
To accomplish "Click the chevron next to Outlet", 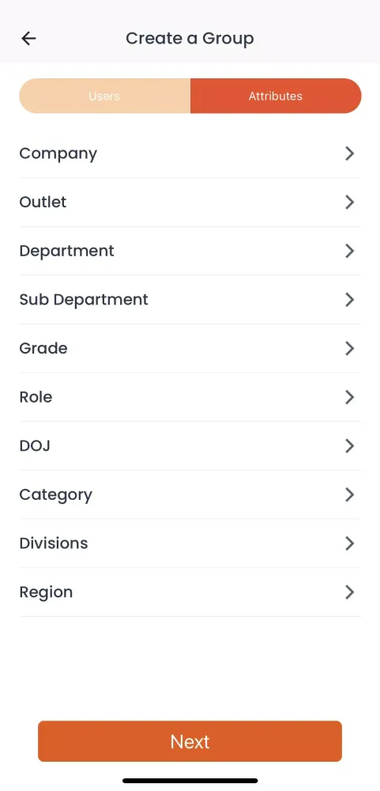I will click(x=349, y=202).
